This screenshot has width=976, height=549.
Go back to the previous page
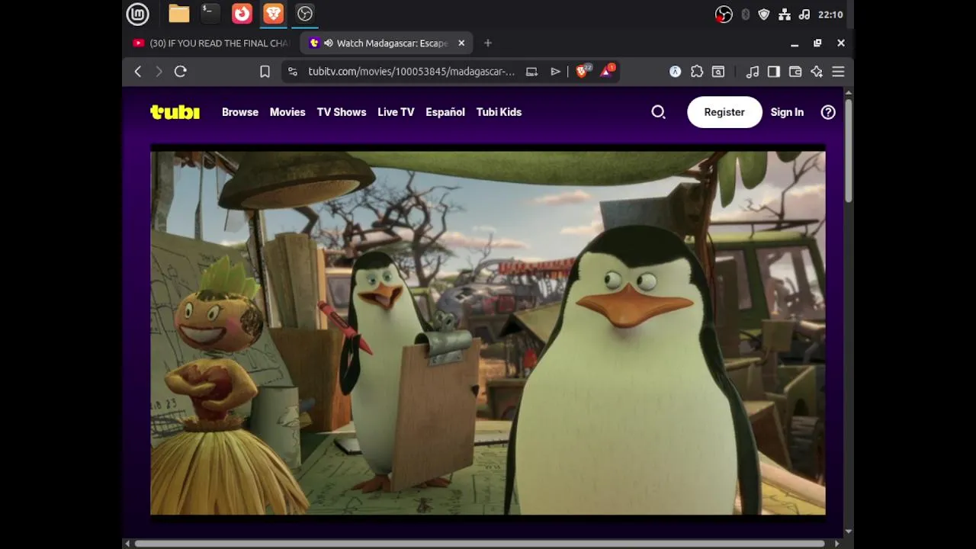pos(138,72)
